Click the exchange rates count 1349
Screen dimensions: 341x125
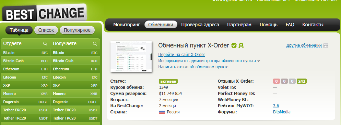(164, 87)
